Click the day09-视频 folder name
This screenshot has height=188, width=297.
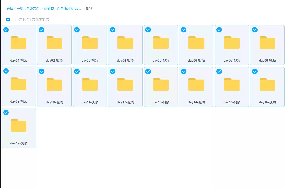click(19, 102)
